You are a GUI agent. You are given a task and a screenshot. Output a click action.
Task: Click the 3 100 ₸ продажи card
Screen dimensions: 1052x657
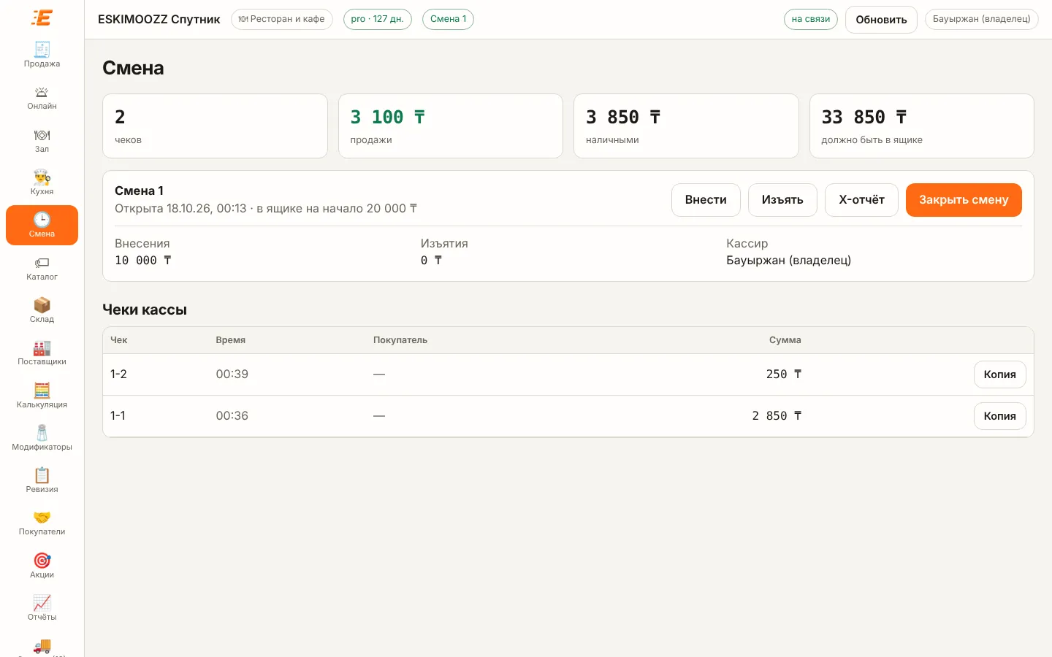coord(451,126)
